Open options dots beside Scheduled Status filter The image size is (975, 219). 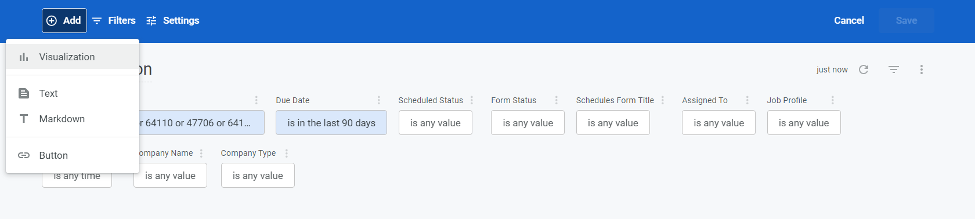(472, 100)
